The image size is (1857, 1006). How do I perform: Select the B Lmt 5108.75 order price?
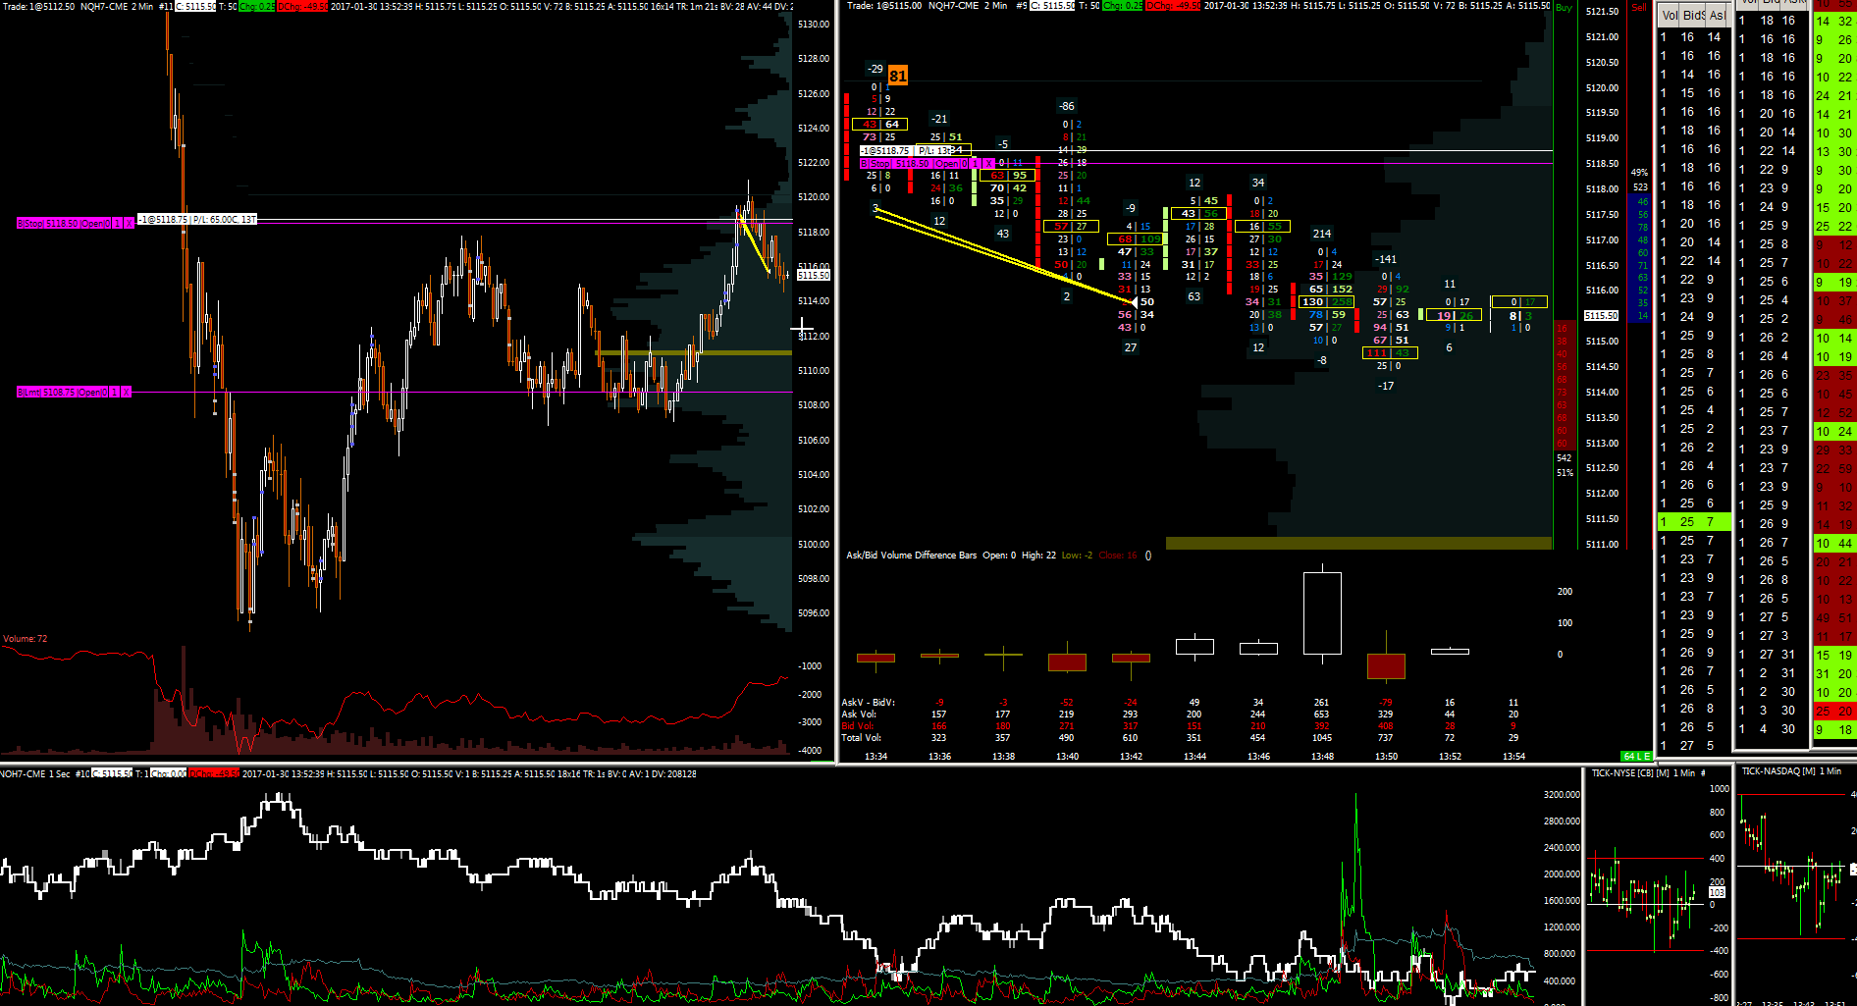pos(59,393)
